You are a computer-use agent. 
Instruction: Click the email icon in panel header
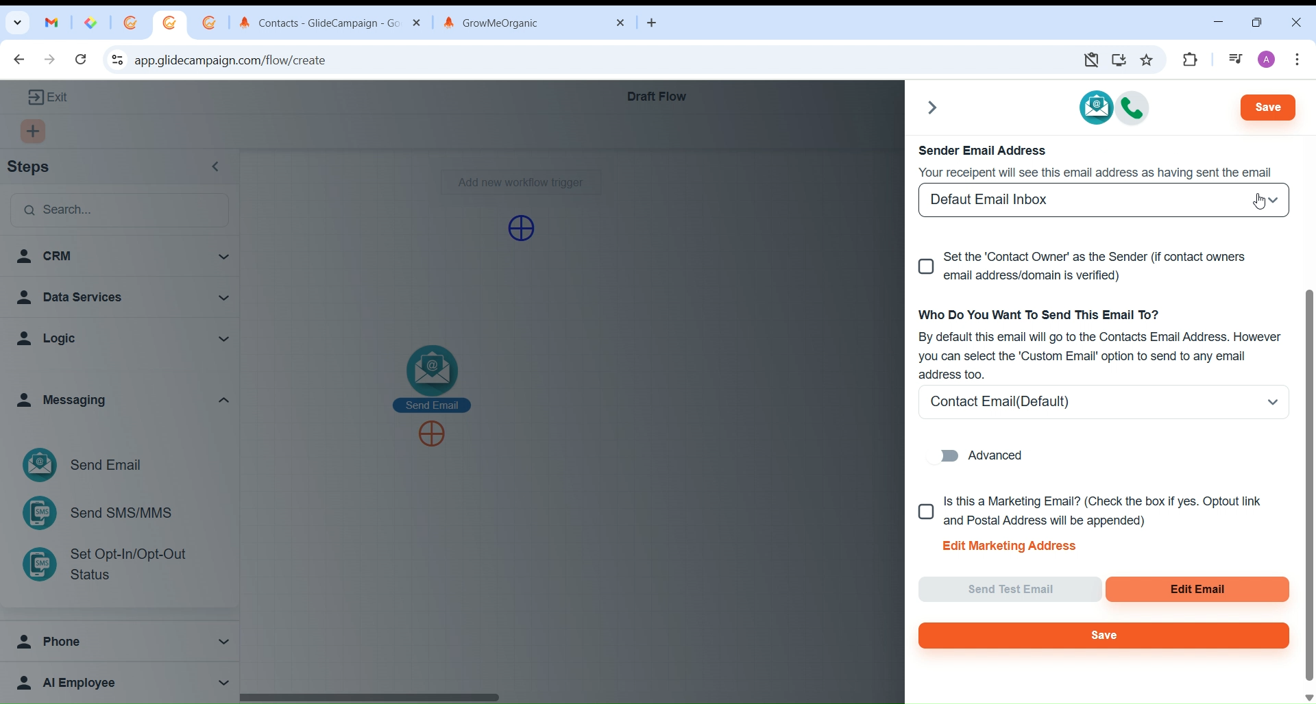(1096, 108)
